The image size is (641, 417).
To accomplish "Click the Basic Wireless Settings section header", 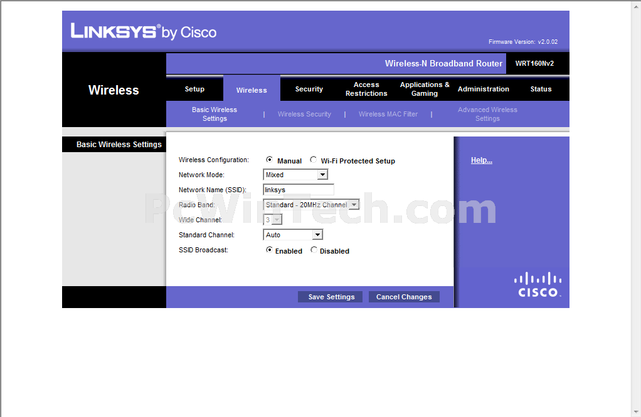I will point(119,145).
